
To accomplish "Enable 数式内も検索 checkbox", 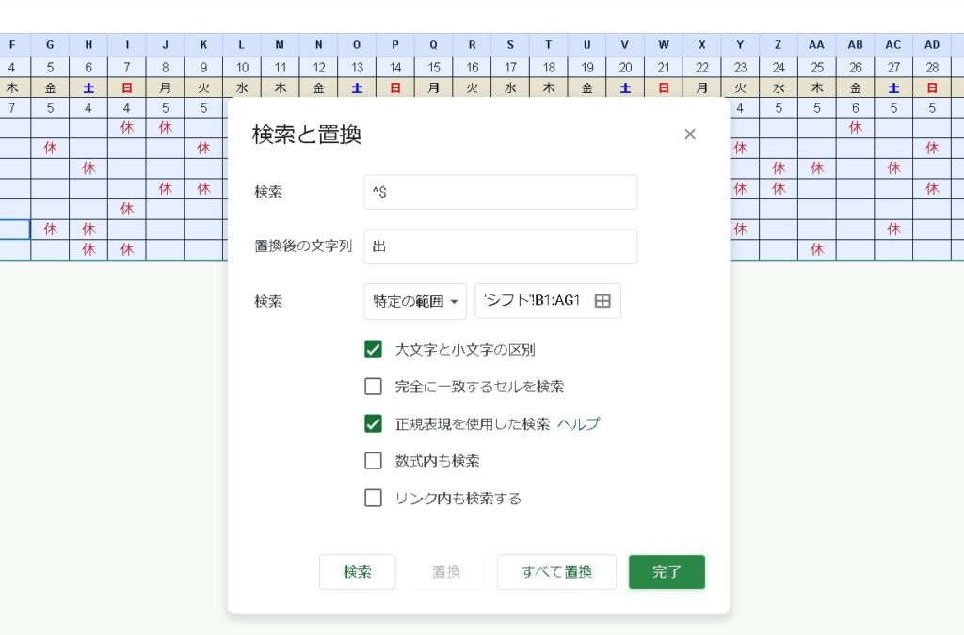I will [373, 461].
